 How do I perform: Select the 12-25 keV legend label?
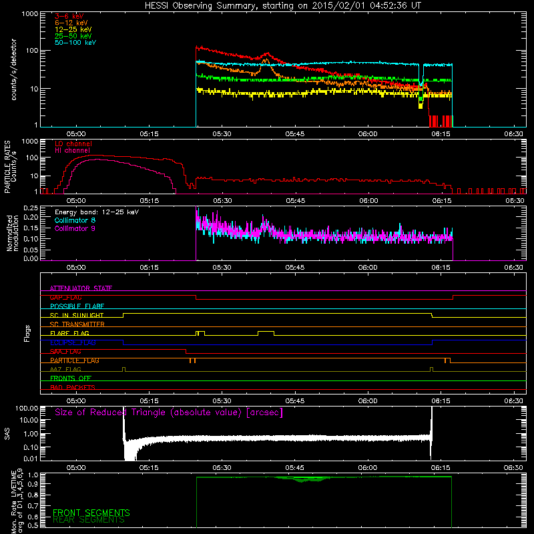click(x=73, y=29)
